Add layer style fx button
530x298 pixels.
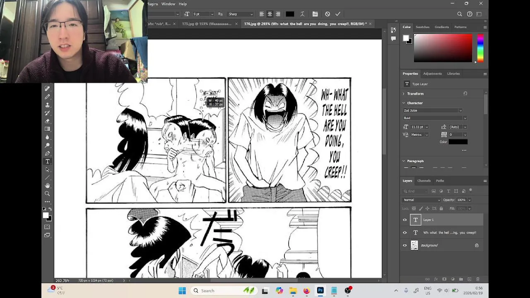click(x=436, y=279)
